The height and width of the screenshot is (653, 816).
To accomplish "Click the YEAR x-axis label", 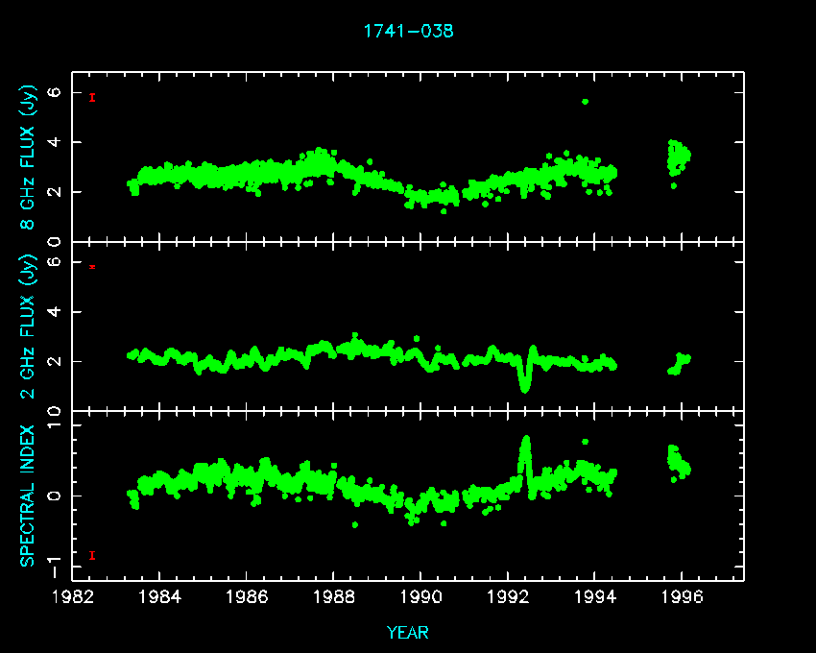I will 408,633.
